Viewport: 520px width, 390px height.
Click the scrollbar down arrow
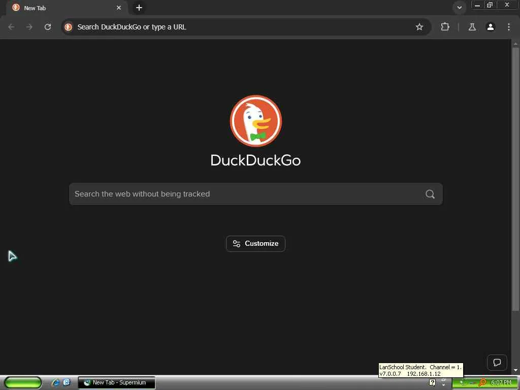tap(515, 370)
